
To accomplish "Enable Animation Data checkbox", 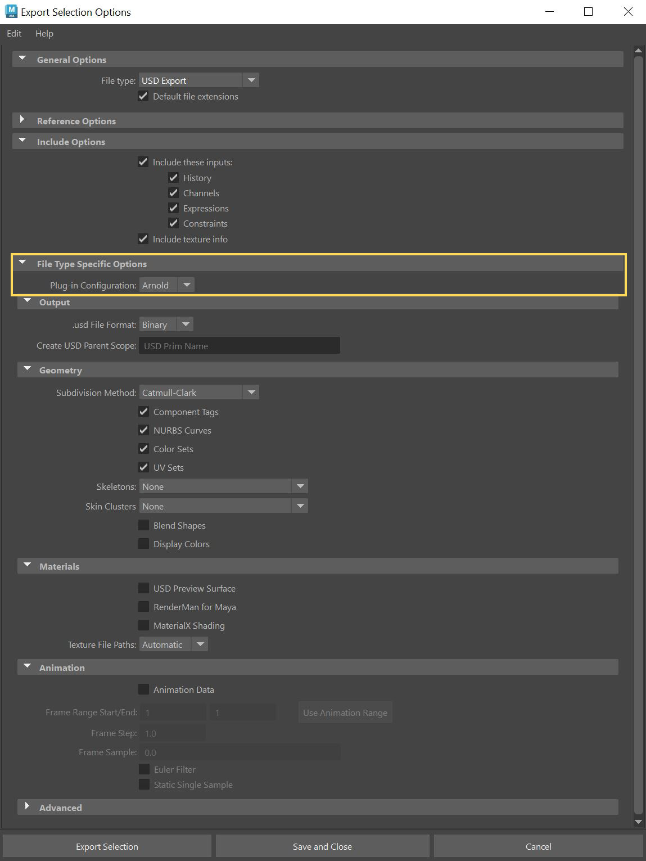I will [x=143, y=689].
